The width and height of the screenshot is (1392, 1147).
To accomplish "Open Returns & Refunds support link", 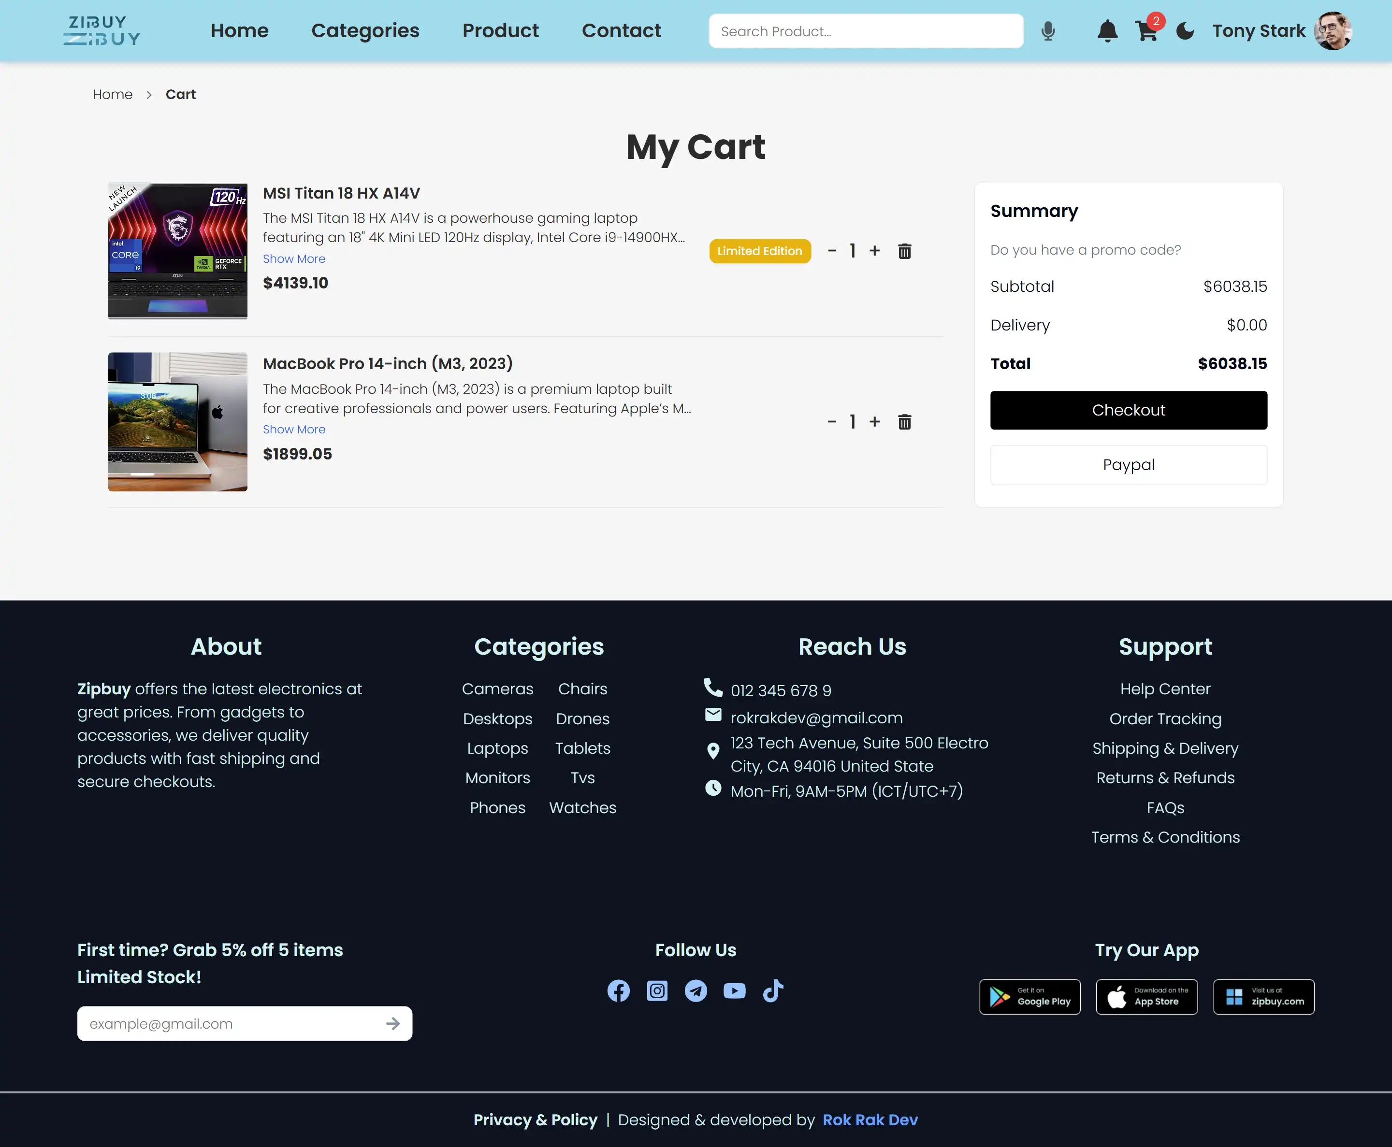I will tap(1165, 778).
